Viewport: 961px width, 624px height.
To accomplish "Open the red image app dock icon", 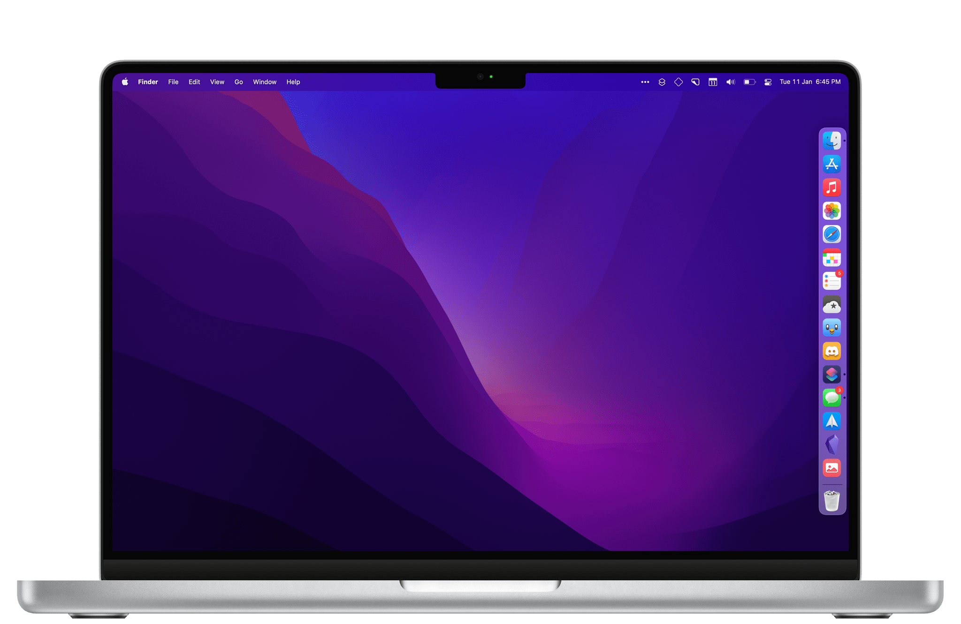I will [831, 468].
